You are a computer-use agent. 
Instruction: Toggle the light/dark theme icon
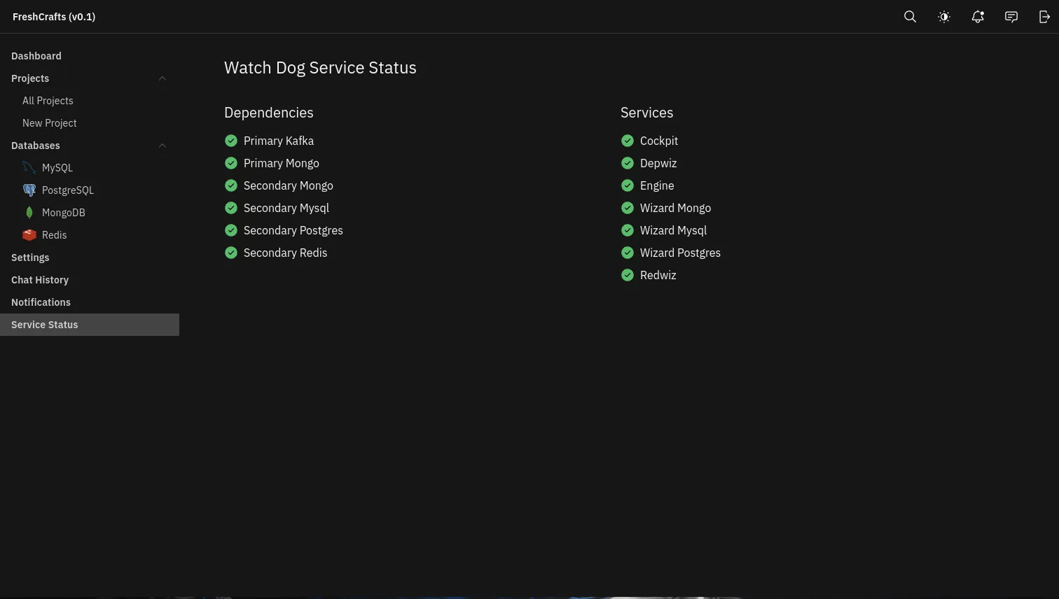coord(944,17)
